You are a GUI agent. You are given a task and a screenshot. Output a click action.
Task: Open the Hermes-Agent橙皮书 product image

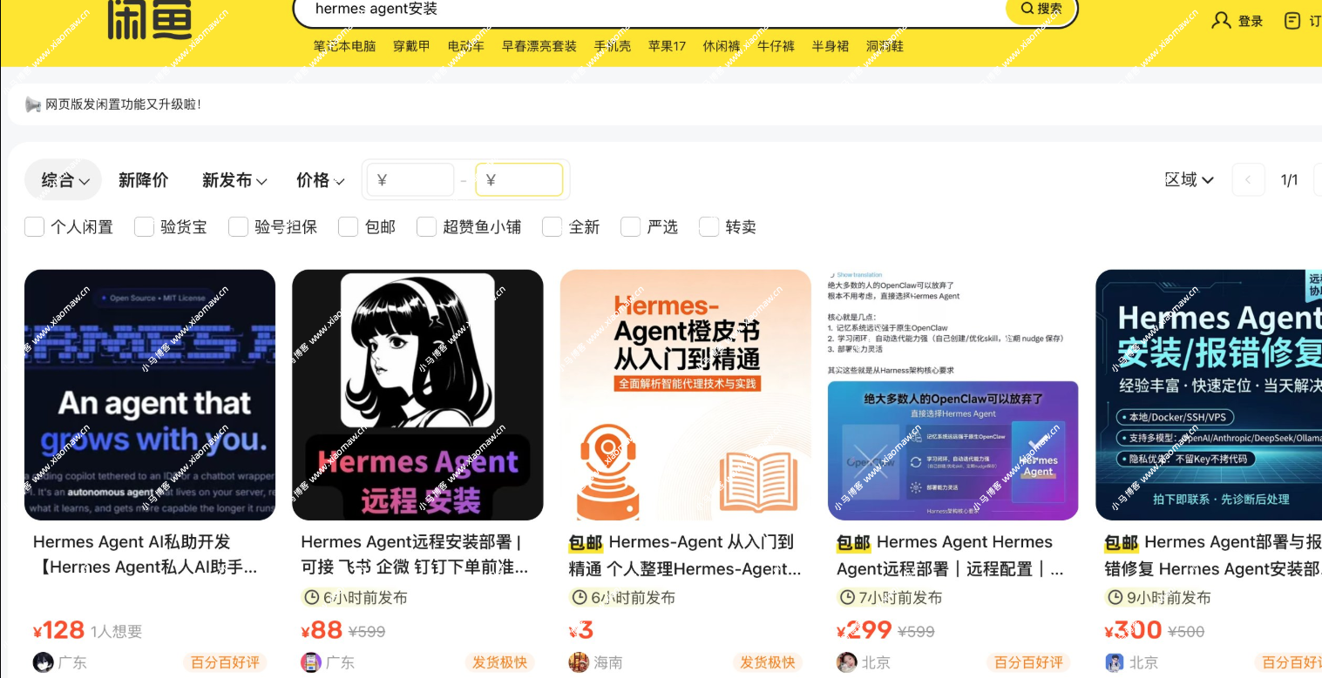[x=686, y=395]
